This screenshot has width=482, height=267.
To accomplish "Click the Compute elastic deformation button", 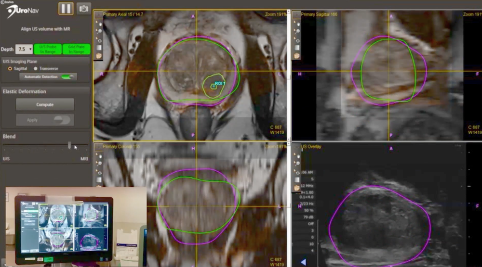I will [45, 105].
